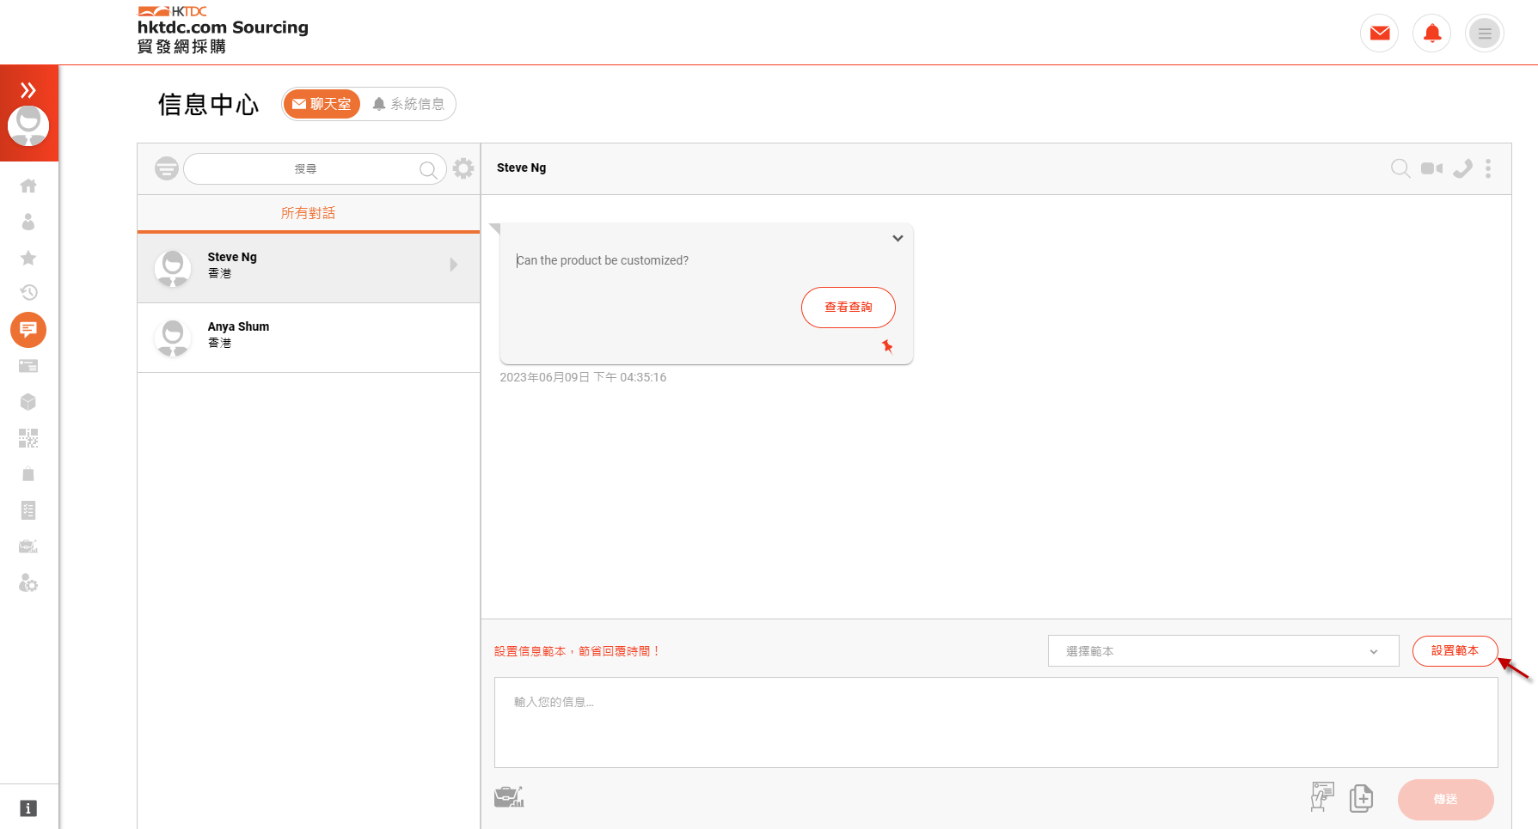Click the arrow on Steve Ng row
Viewport: 1538px width, 829px height.
pos(454,265)
